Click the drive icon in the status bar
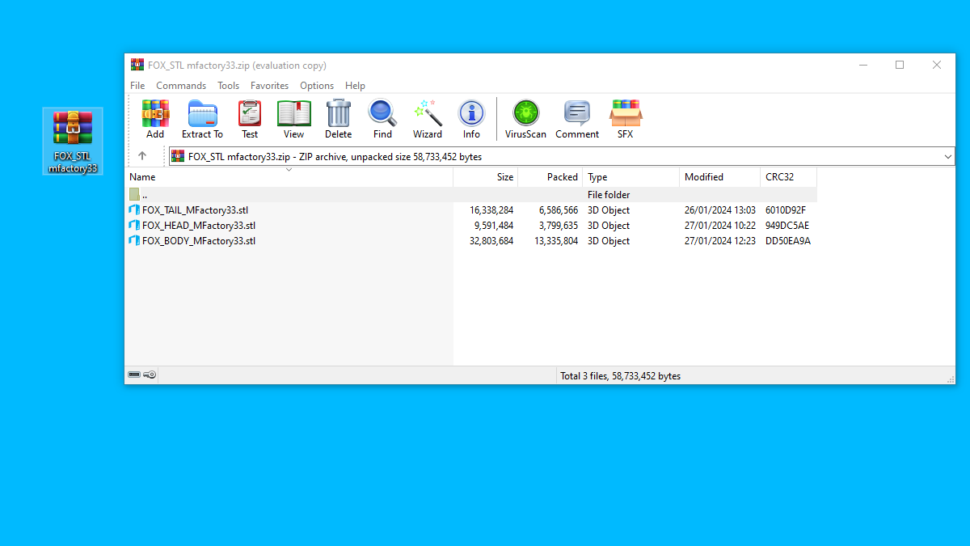Viewport: 970px width, 546px height. pyautogui.click(x=134, y=375)
